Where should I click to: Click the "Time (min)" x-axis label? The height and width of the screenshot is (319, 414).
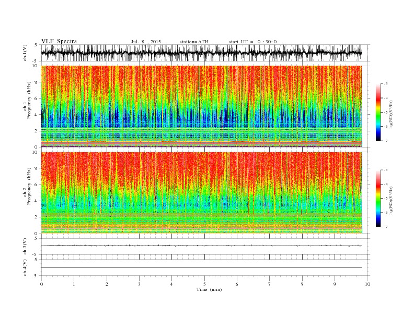(x=209, y=289)
